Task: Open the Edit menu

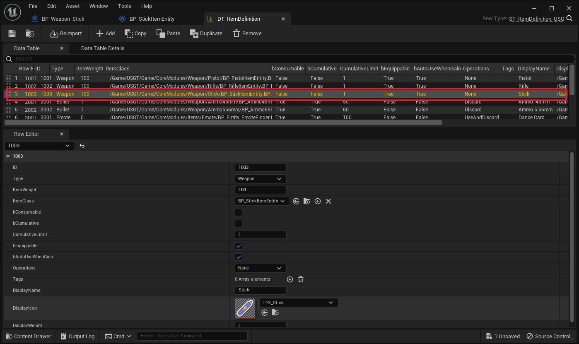Action: 51,6
